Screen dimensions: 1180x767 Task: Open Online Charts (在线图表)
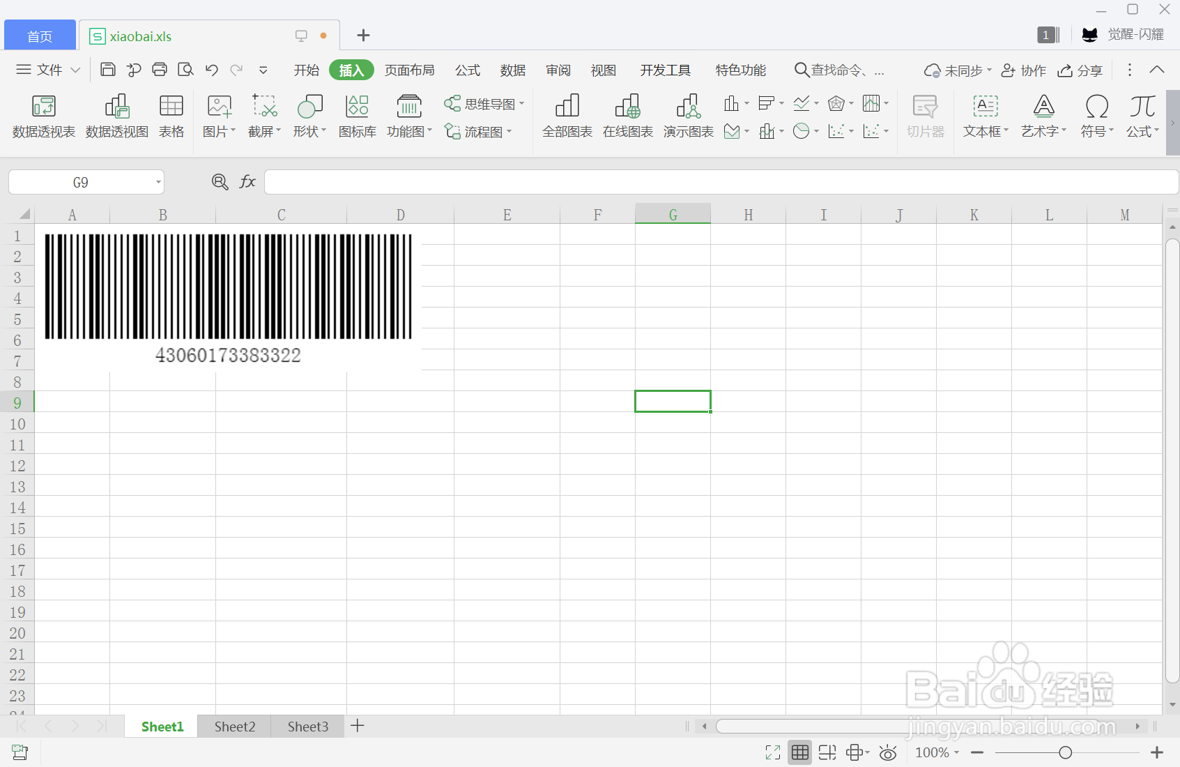(628, 116)
